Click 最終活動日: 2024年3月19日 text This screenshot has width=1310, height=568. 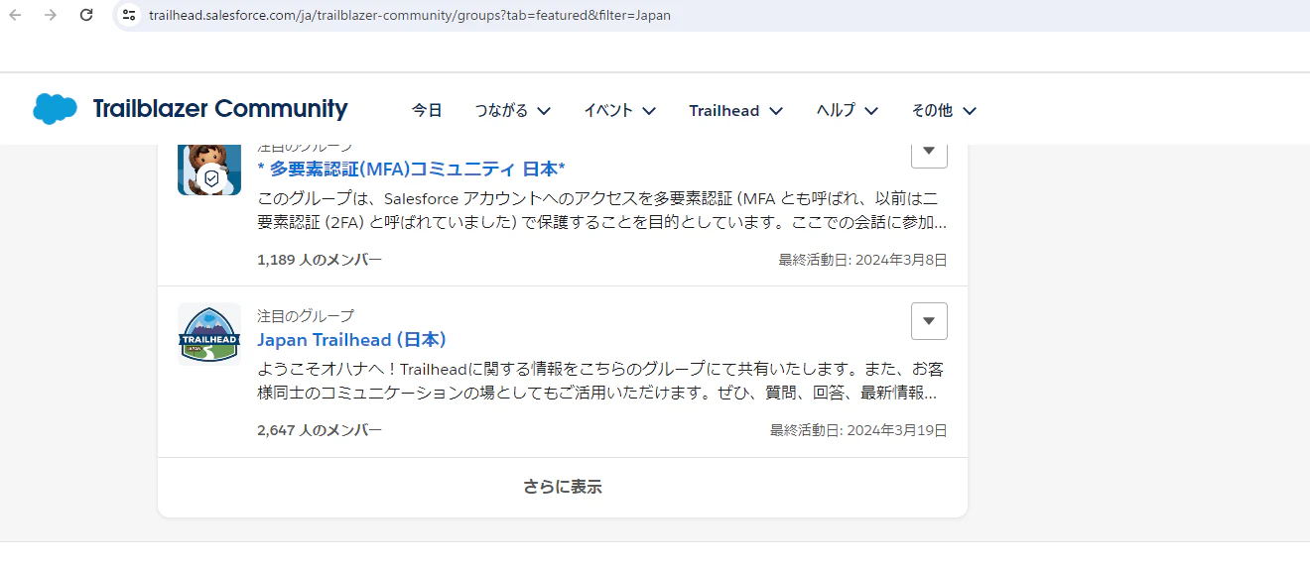pyautogui.click(x=858, y=430)
